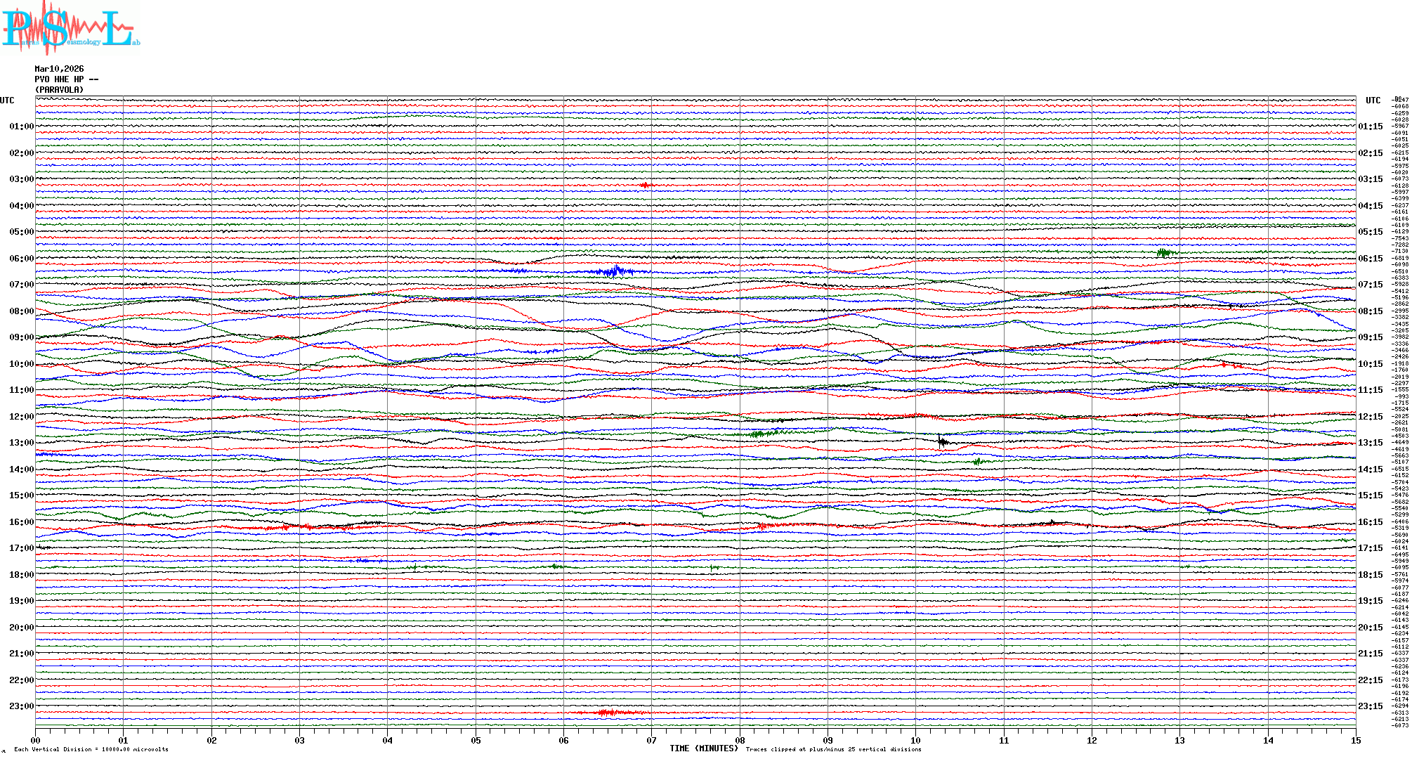Click the right UTC axis header
Image resolution: width=1412 pixels, height=759 pixels.
click(1373, 100)
